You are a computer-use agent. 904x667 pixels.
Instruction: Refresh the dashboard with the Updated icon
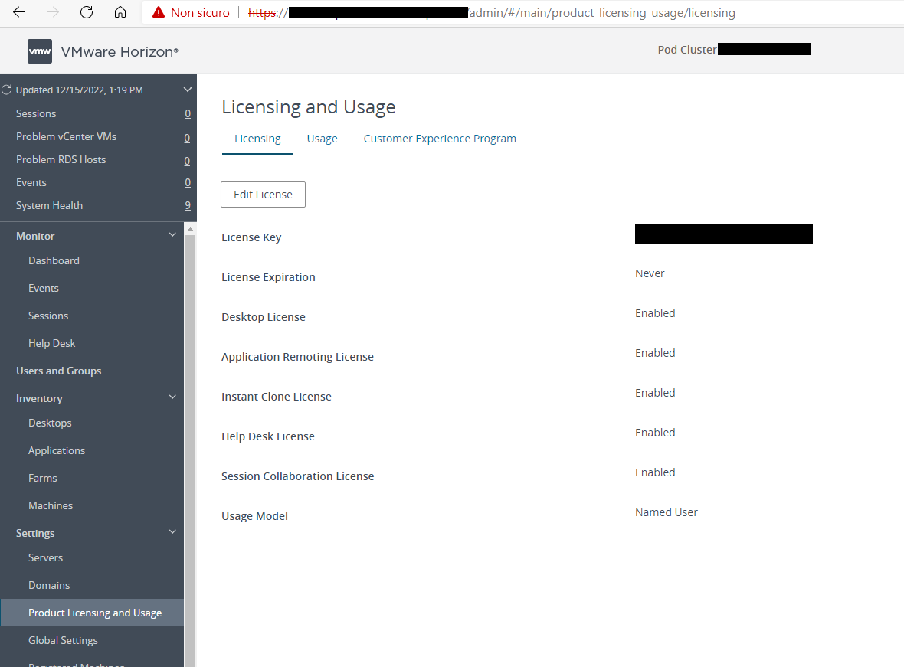point(6,90)
